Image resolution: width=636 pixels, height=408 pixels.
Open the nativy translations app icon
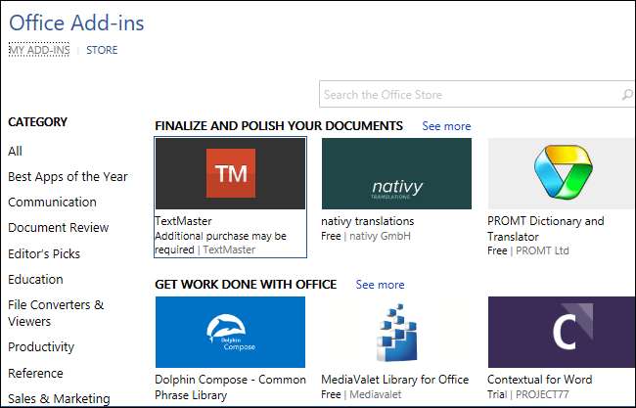(396, 173)
